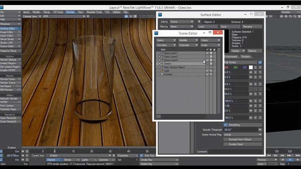Toggle the Smoothing checkbox
301x169 pixels.
[226, 125]
